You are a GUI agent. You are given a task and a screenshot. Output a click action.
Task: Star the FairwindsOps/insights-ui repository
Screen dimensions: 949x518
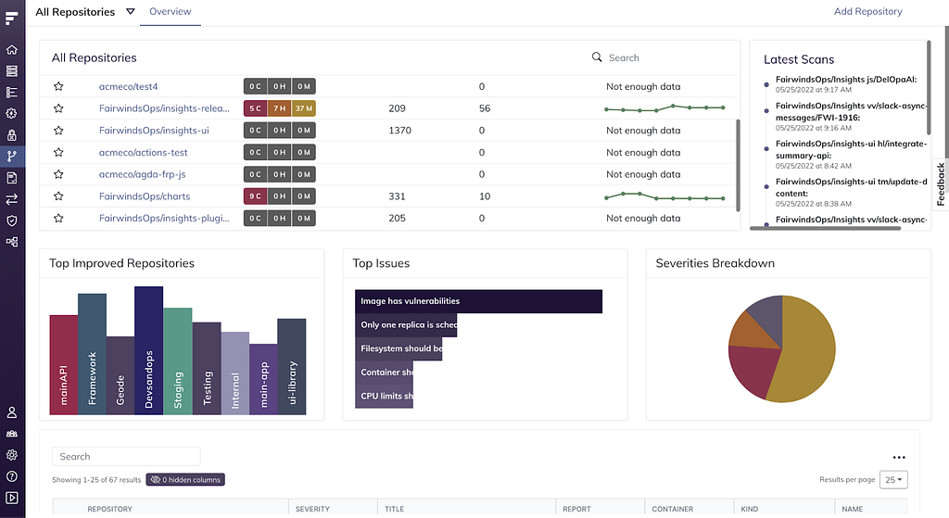[x=58, y=130]
